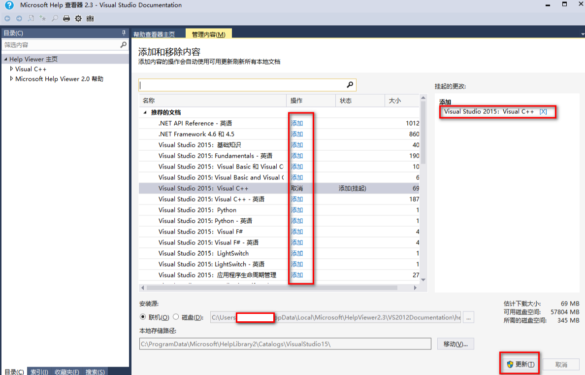Remove pending Visual C++ via [X] link

[543, 111]
